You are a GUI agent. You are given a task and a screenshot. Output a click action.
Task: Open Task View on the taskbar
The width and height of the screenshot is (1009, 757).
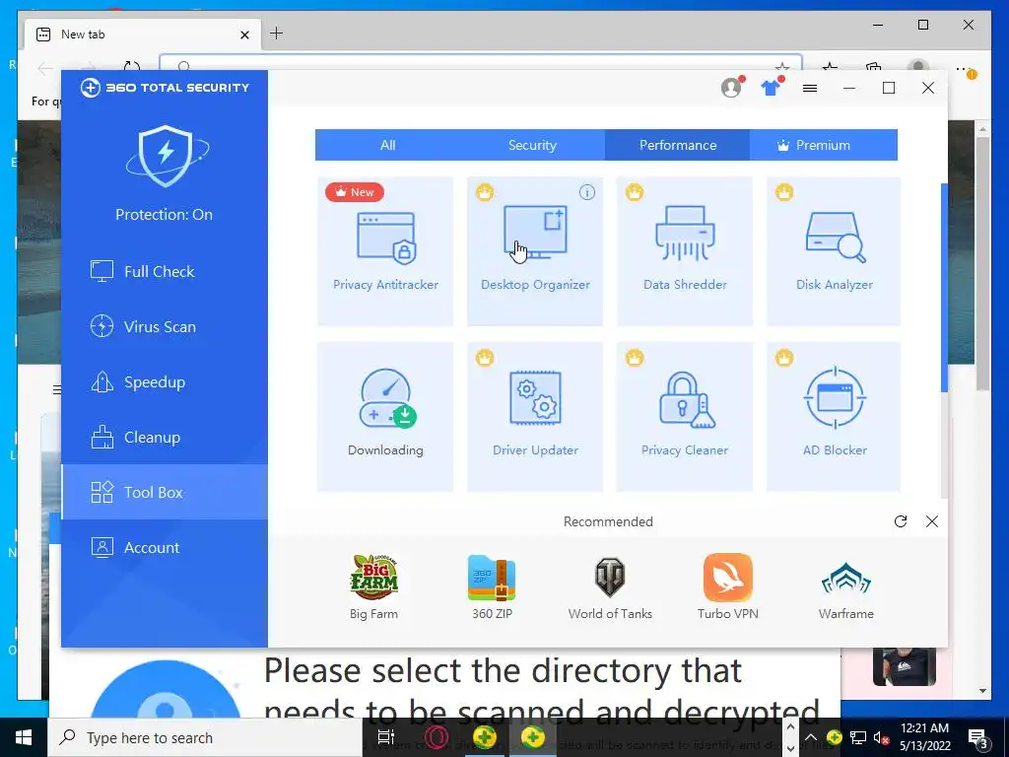(x=386, y=737)
